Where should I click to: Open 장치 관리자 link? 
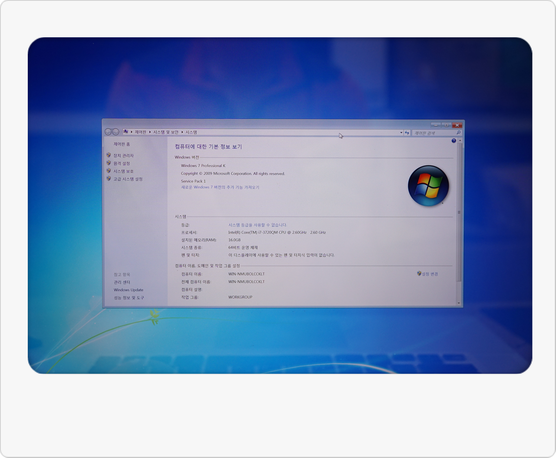coord(123,155)
